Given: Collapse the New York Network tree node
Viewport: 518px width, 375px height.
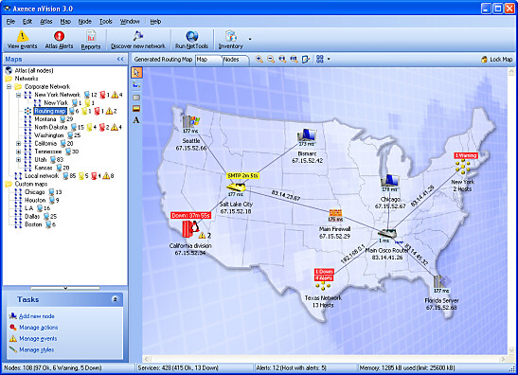Looking at the screenshot, I should tap(19, 95).
